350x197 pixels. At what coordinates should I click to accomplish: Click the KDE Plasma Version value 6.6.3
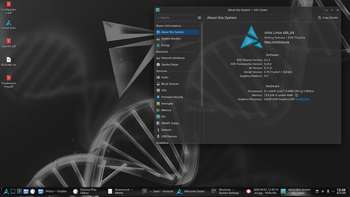(267, 60)
